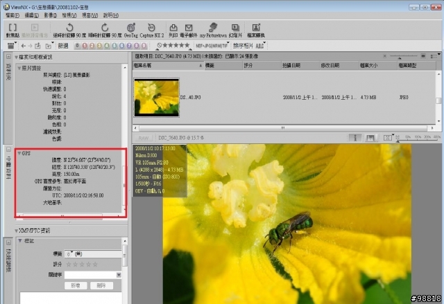Filter by label number 8
The image size is (444, 304).
pos(137,46)
